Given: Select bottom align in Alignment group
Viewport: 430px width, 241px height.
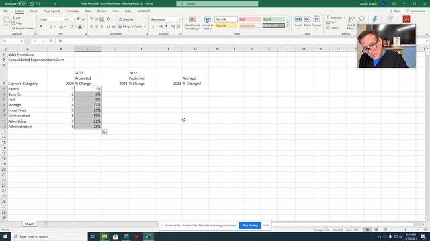Looking at the screenshot, I should tap(101, 19).
